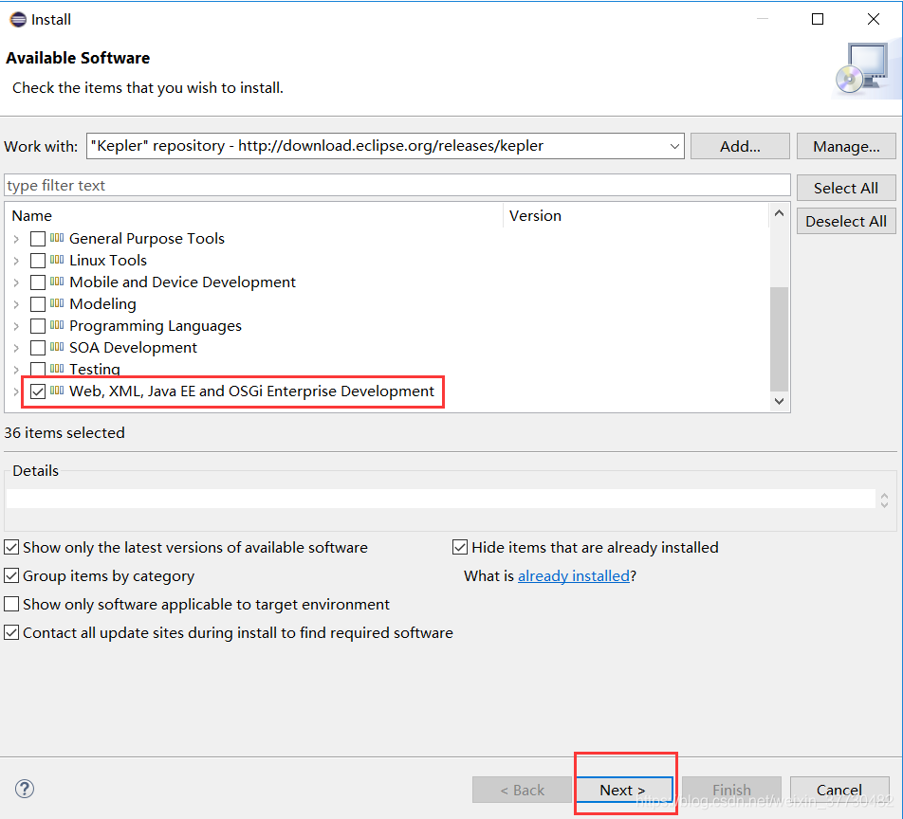Click the Details pane stepper up arrow
Image resolution: width=903 pixels, height=819 pixels.
click(885, 496)
